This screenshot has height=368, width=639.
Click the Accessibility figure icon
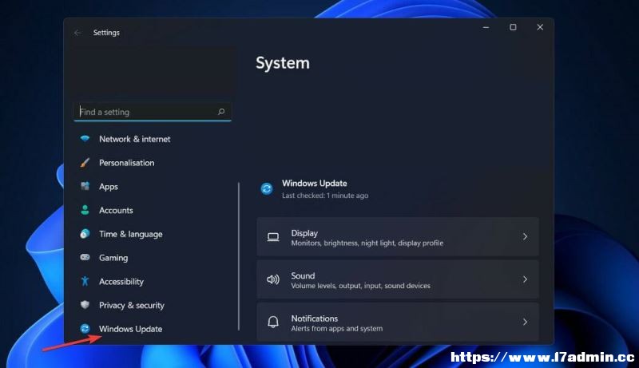coord(85,281)
